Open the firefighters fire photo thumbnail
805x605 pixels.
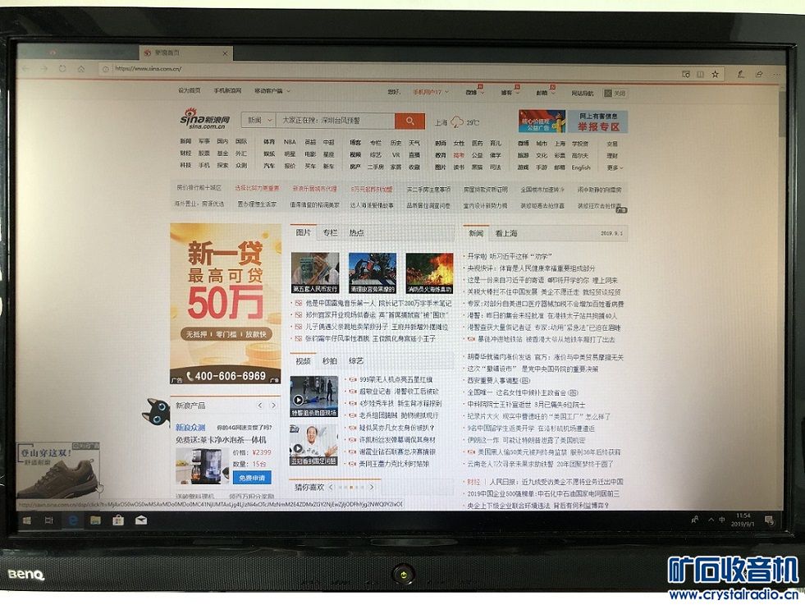tap(429, 273)
